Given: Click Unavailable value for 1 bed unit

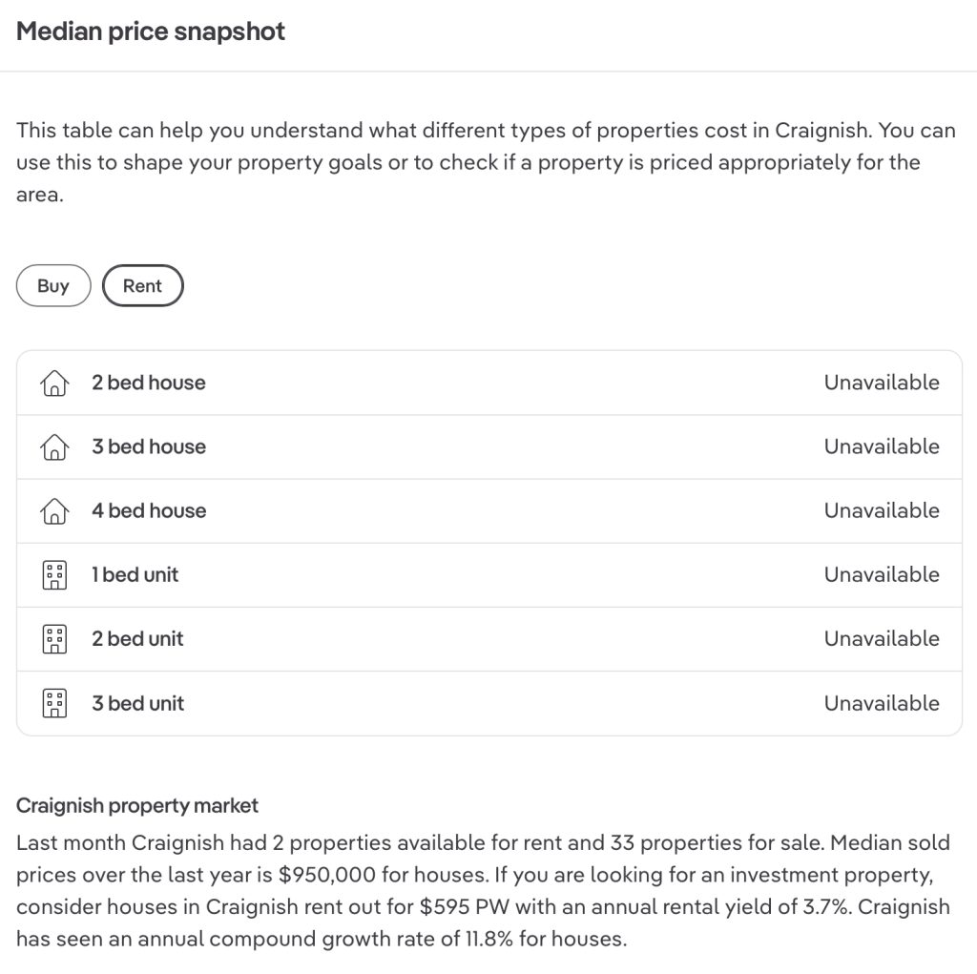Looking at the screenshot, I should point(882,575).
